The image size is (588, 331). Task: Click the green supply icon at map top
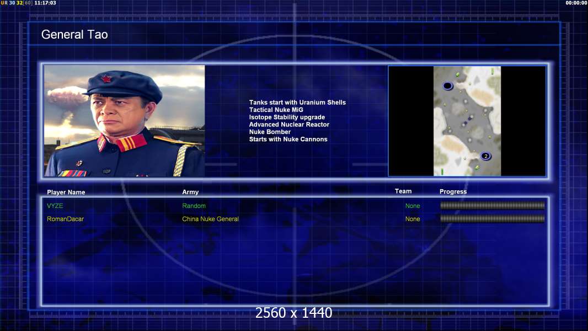pos(457,74)
